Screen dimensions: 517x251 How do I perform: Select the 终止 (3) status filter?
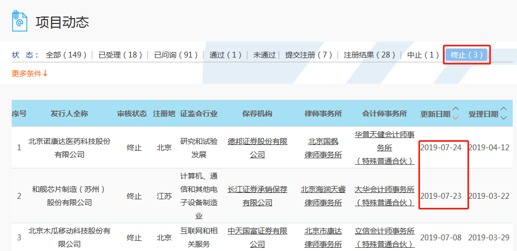click(x=466, y=55)
